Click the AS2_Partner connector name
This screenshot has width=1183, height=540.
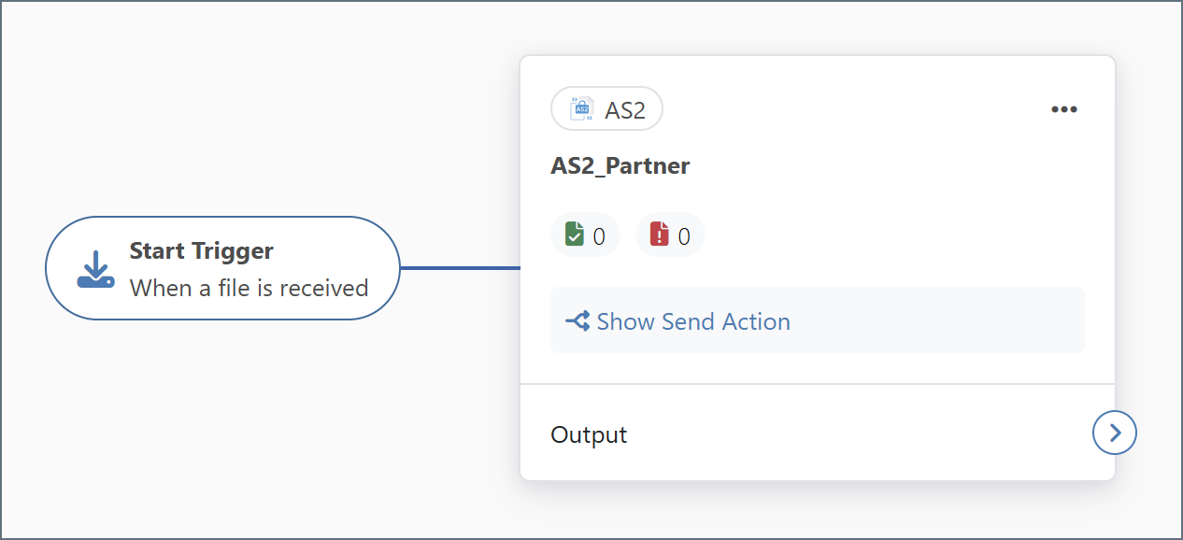coord(620,166)
